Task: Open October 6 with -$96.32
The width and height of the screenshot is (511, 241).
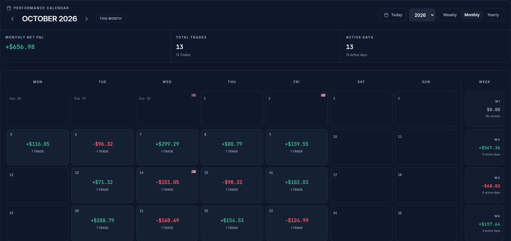Action: tap(103, 147)
